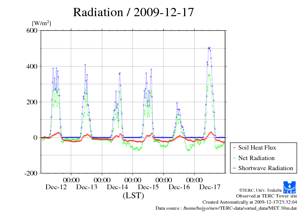The image size is (304, 214).
Task: Select the 'Shortwave Radiation' legend label
Action: [x=266, y=168]
